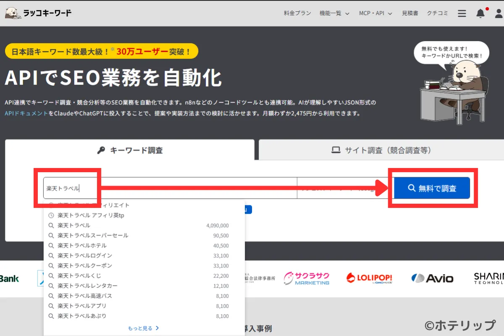Open the user account icon

pos(499,13)
